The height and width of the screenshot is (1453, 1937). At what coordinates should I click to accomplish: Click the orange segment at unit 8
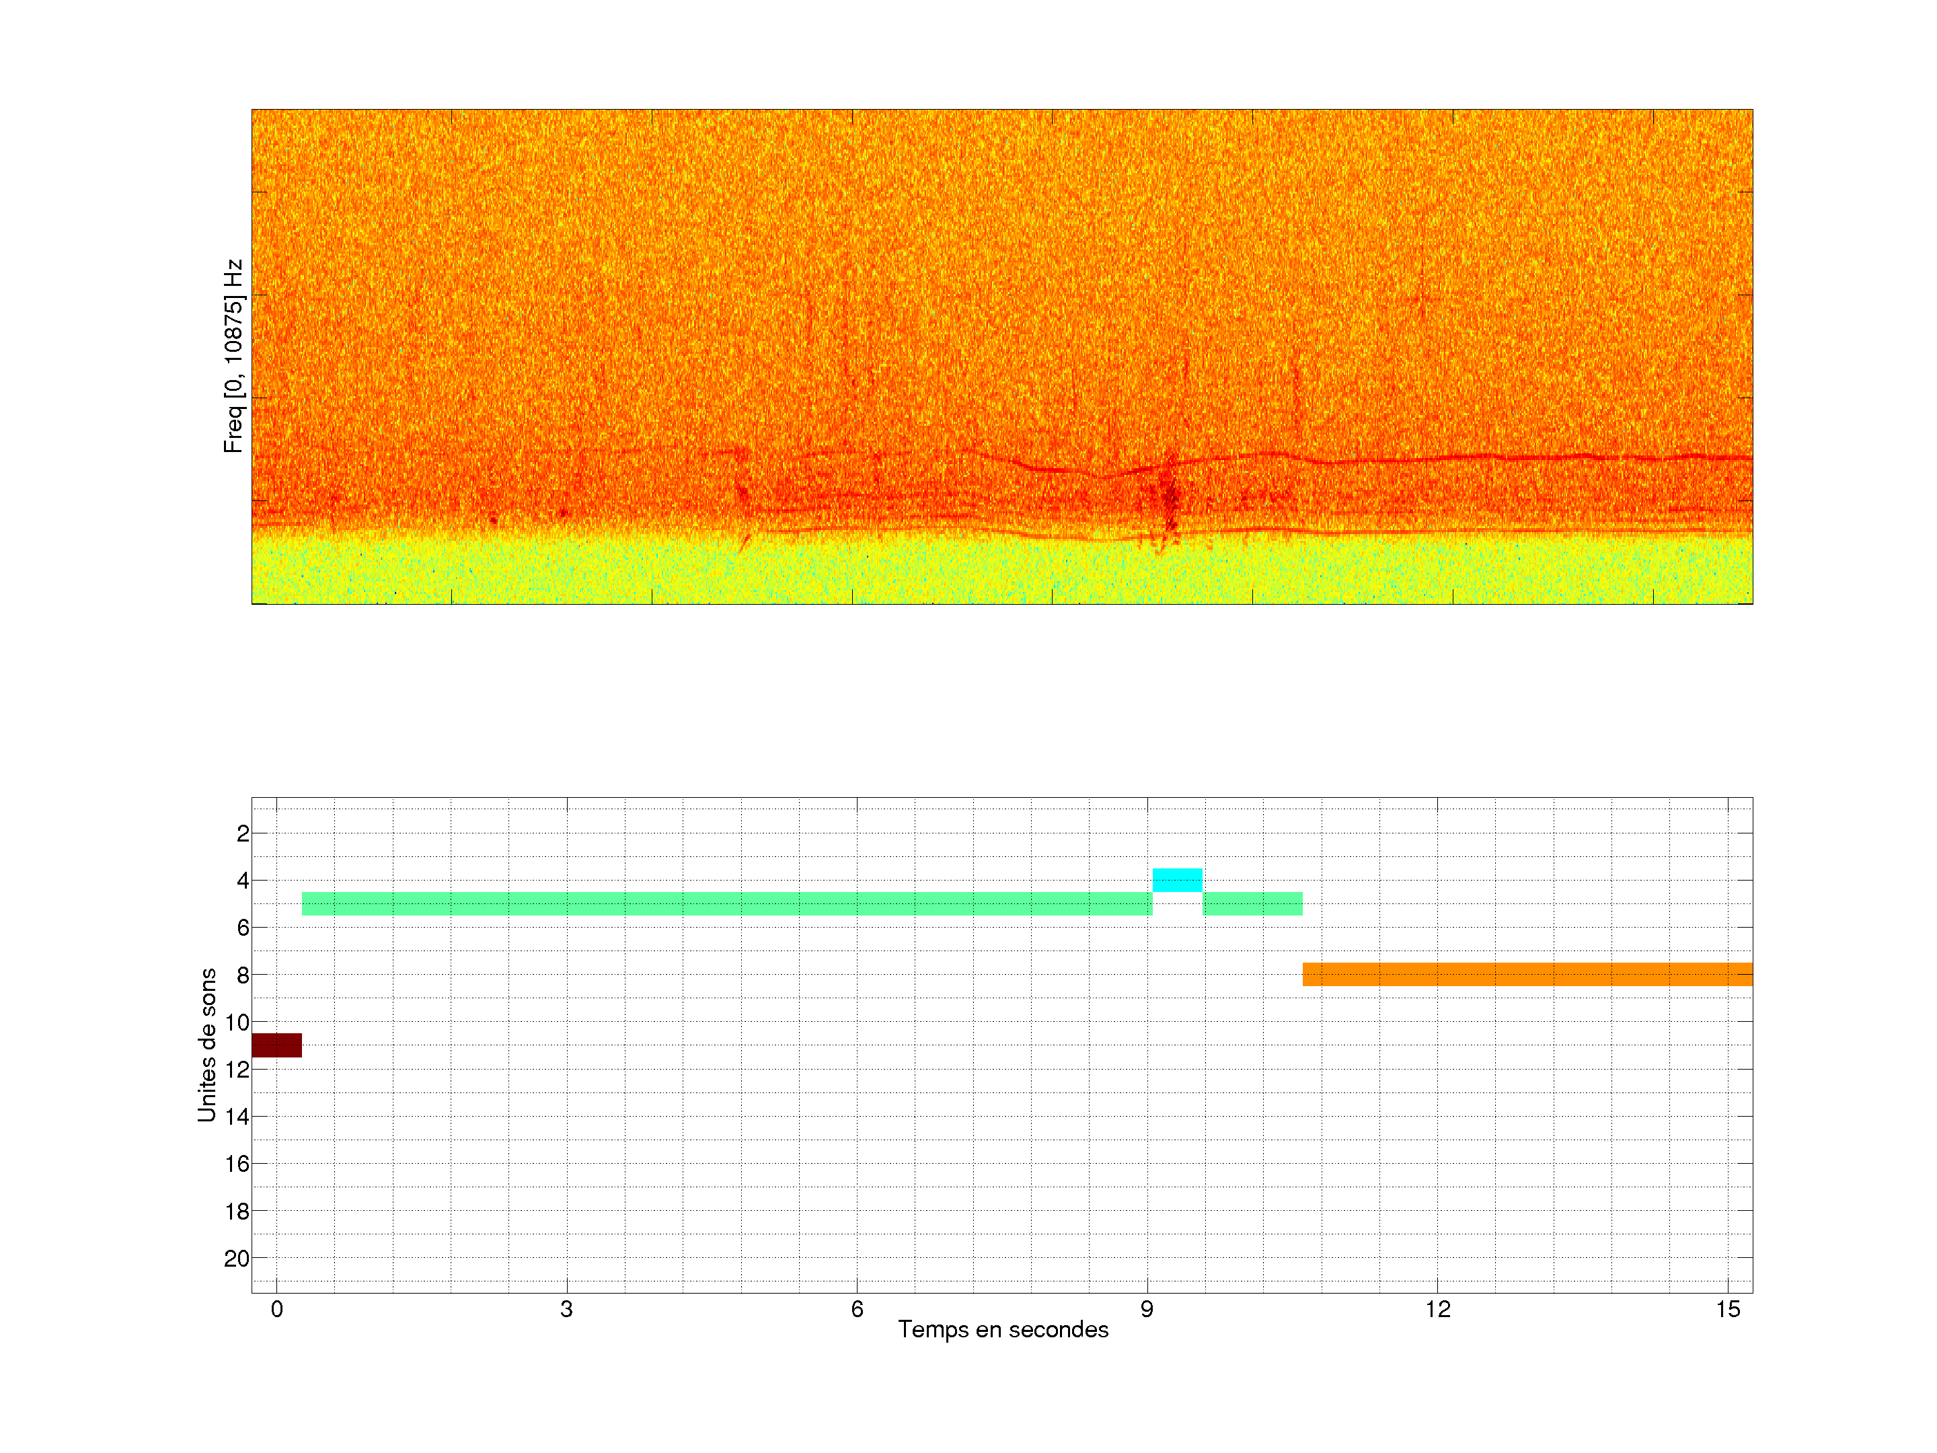1527,974
